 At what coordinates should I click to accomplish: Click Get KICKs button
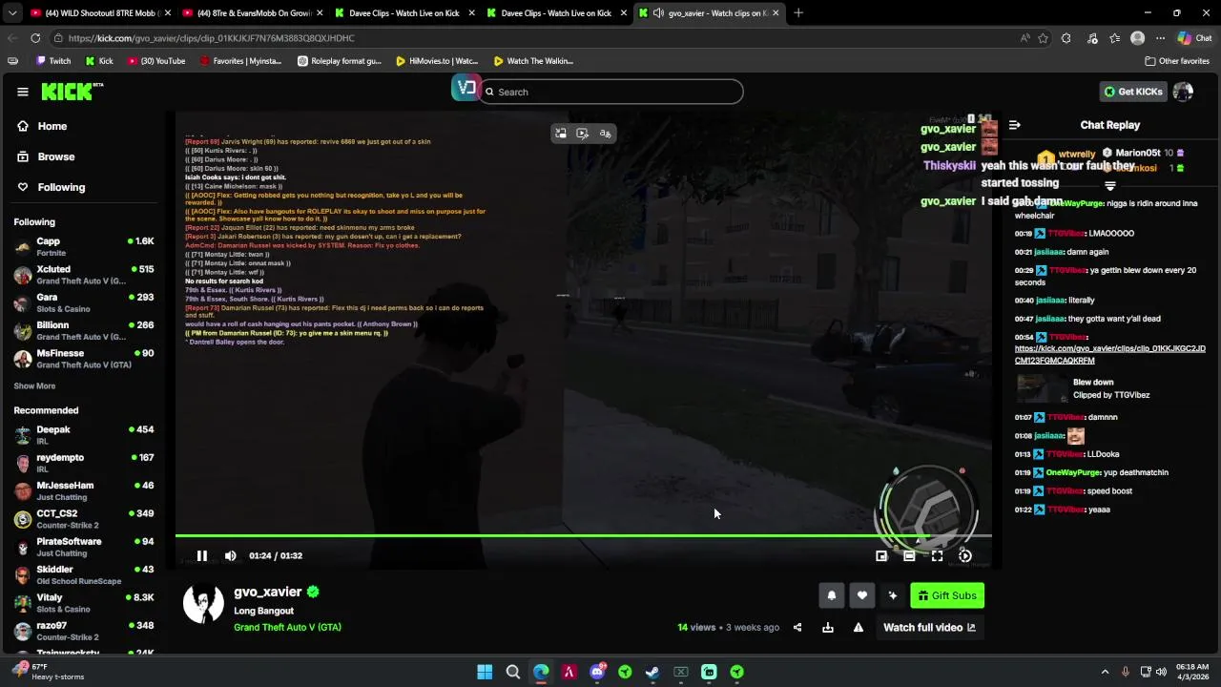tap(1133, 92)
